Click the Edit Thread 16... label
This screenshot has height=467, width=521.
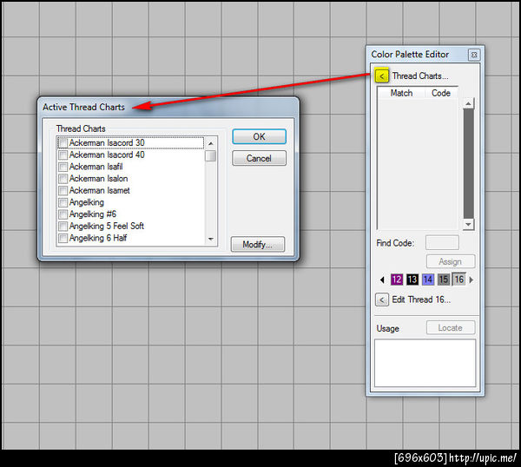point(421,300)
